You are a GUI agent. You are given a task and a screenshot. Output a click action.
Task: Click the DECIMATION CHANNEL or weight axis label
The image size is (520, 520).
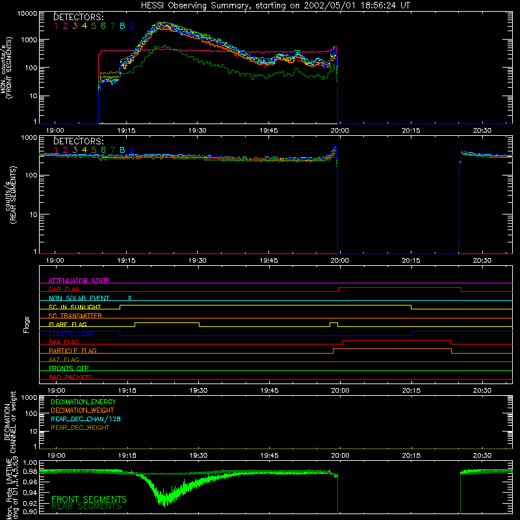(x=10, y=422)
